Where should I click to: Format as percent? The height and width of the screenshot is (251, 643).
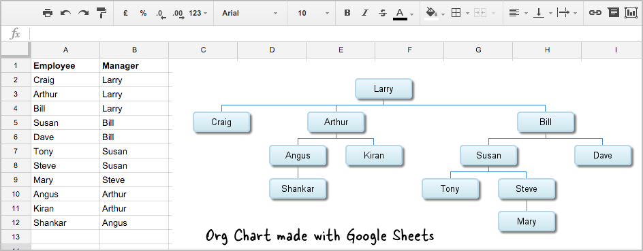coord(143,13)
